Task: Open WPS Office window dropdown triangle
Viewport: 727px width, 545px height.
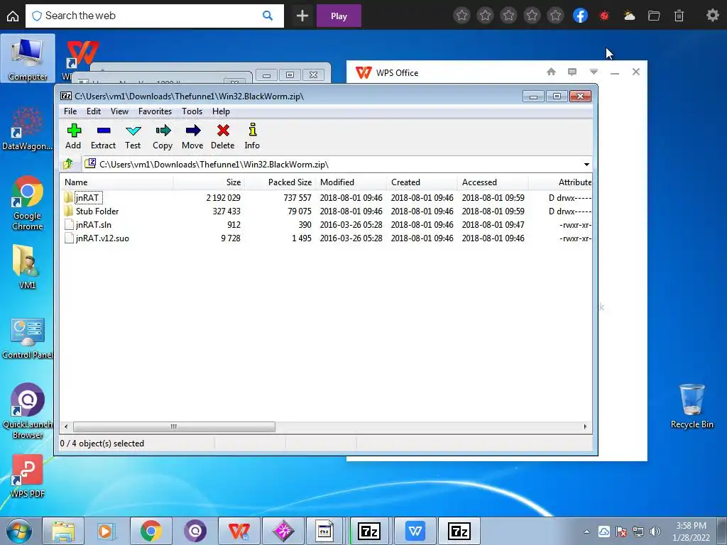Action: 594,72
